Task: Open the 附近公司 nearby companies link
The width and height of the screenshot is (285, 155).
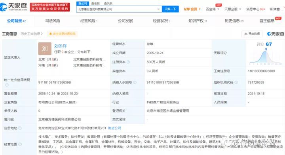Action: pos(114,128)
